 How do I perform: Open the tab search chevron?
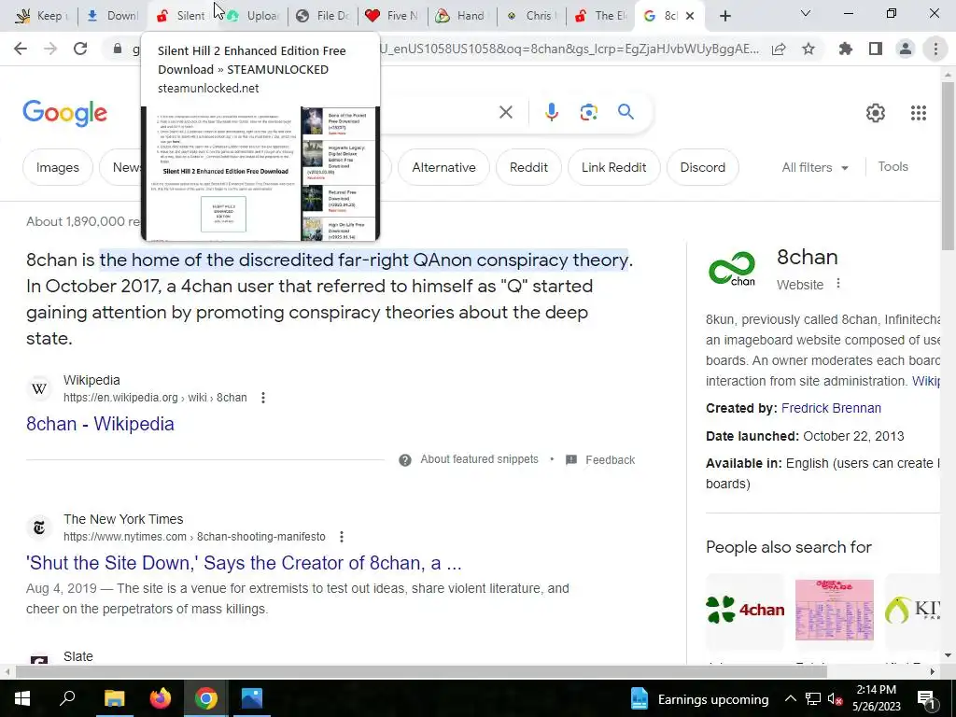pos(806,13)
